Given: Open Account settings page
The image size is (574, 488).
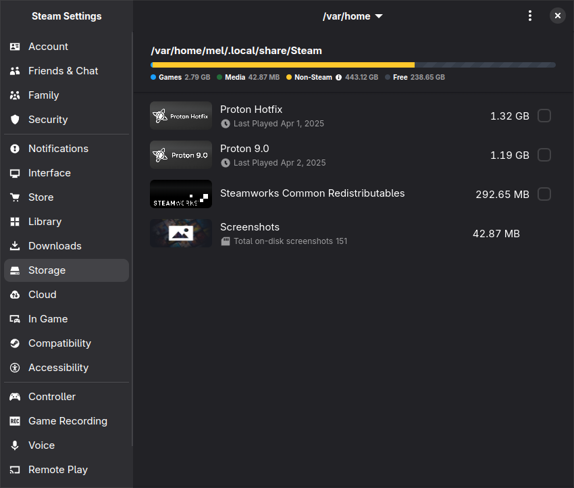Looking at the screenshot, I should point(66,47).
